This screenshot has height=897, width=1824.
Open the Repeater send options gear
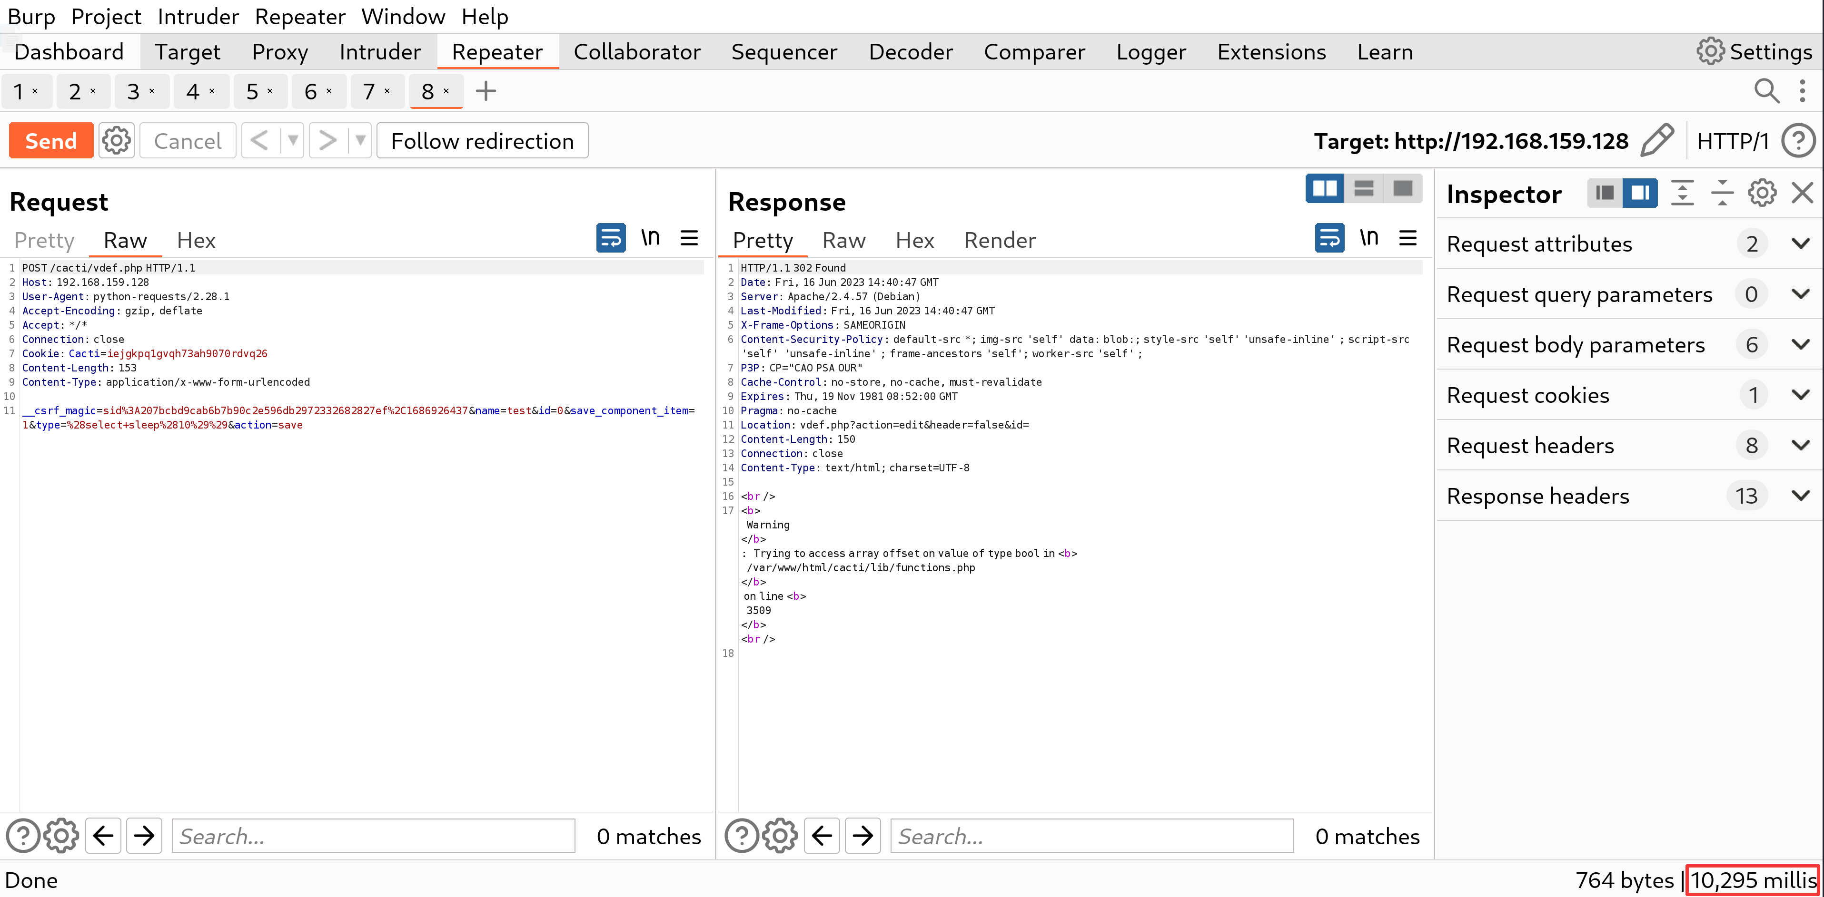pos(116,141)
